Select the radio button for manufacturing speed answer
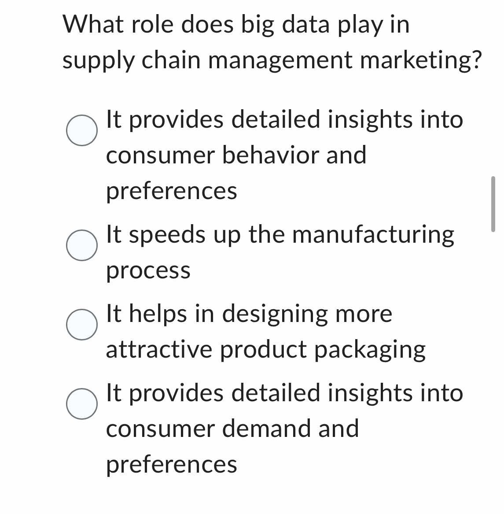504x514 pixels. (x=82, y=245)
